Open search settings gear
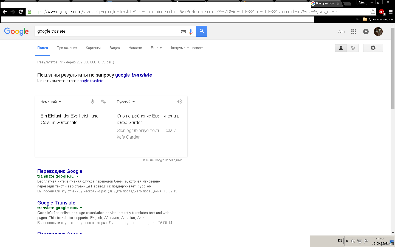 (373, 48)
